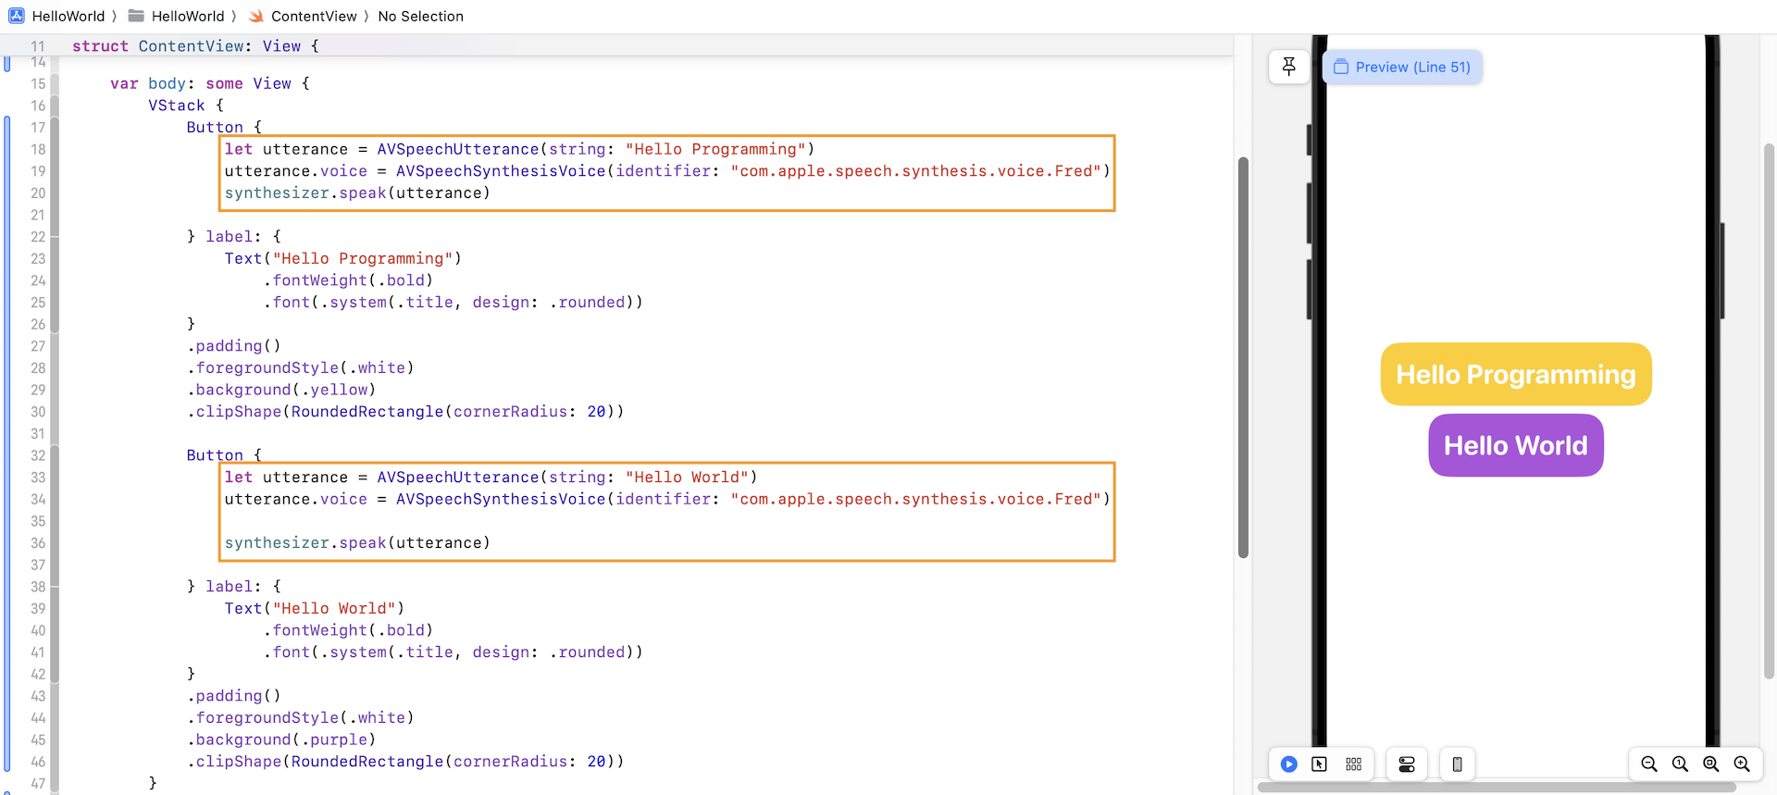Zoom in the preview canvas
The image size is (1777, 795).
pos(1742,764)
